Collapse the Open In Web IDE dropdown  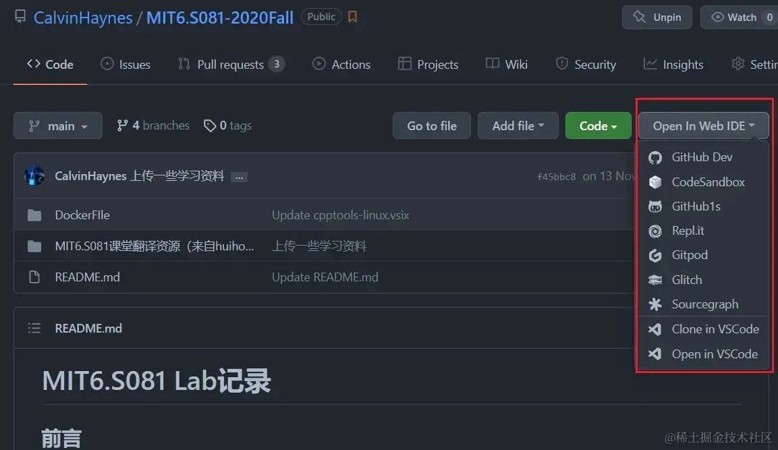pyautogui.click(x=704, y=126)
